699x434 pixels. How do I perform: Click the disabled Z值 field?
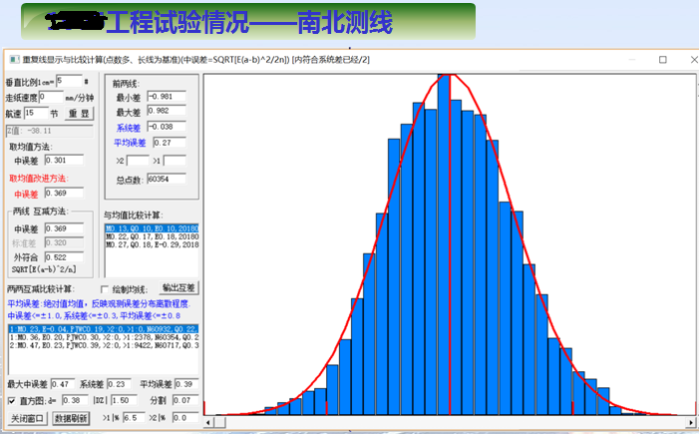(x=50, y=131)
